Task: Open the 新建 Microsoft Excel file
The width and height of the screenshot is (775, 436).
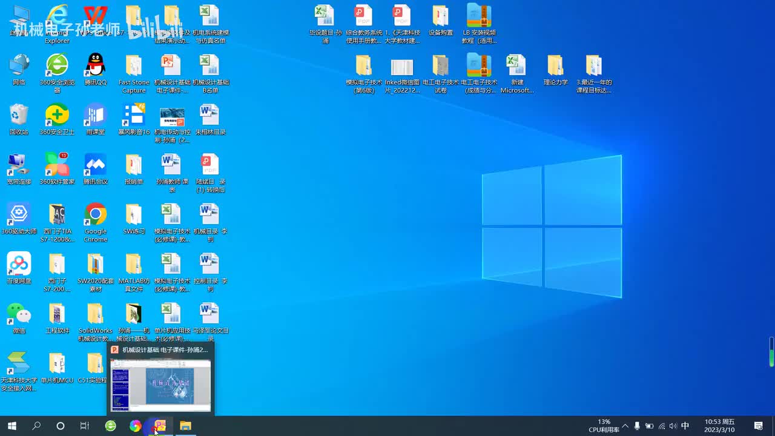Action: coord(517,74)
